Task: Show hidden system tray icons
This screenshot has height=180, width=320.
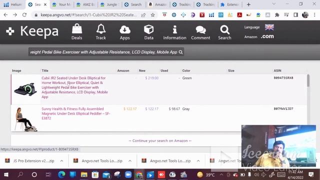Action: tap(221, 174)
